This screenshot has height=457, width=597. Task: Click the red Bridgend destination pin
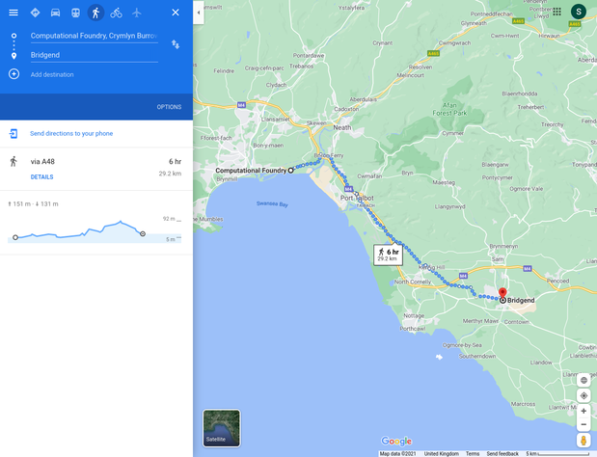tap(502, 293)
